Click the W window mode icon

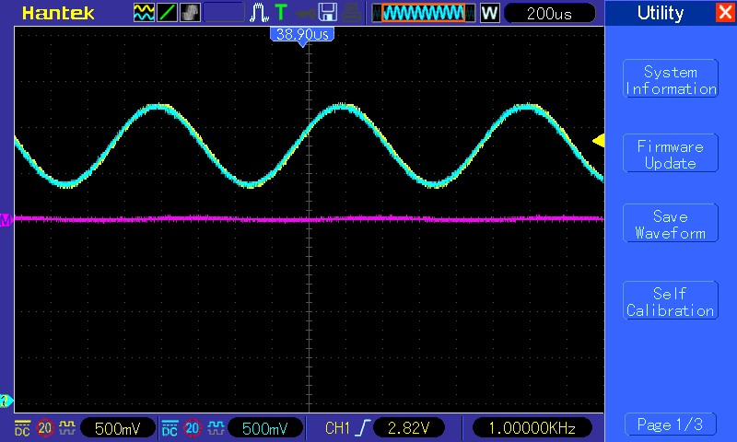coord(489,13)
